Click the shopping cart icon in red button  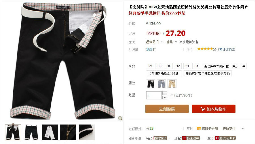coord(203,109)
